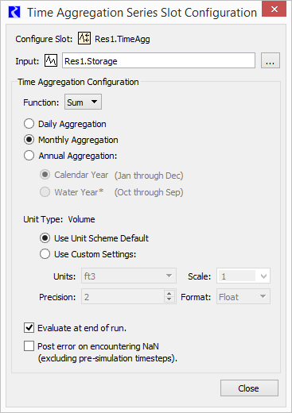
Task: Increase Precision with the up arrow
Action: 169,294
